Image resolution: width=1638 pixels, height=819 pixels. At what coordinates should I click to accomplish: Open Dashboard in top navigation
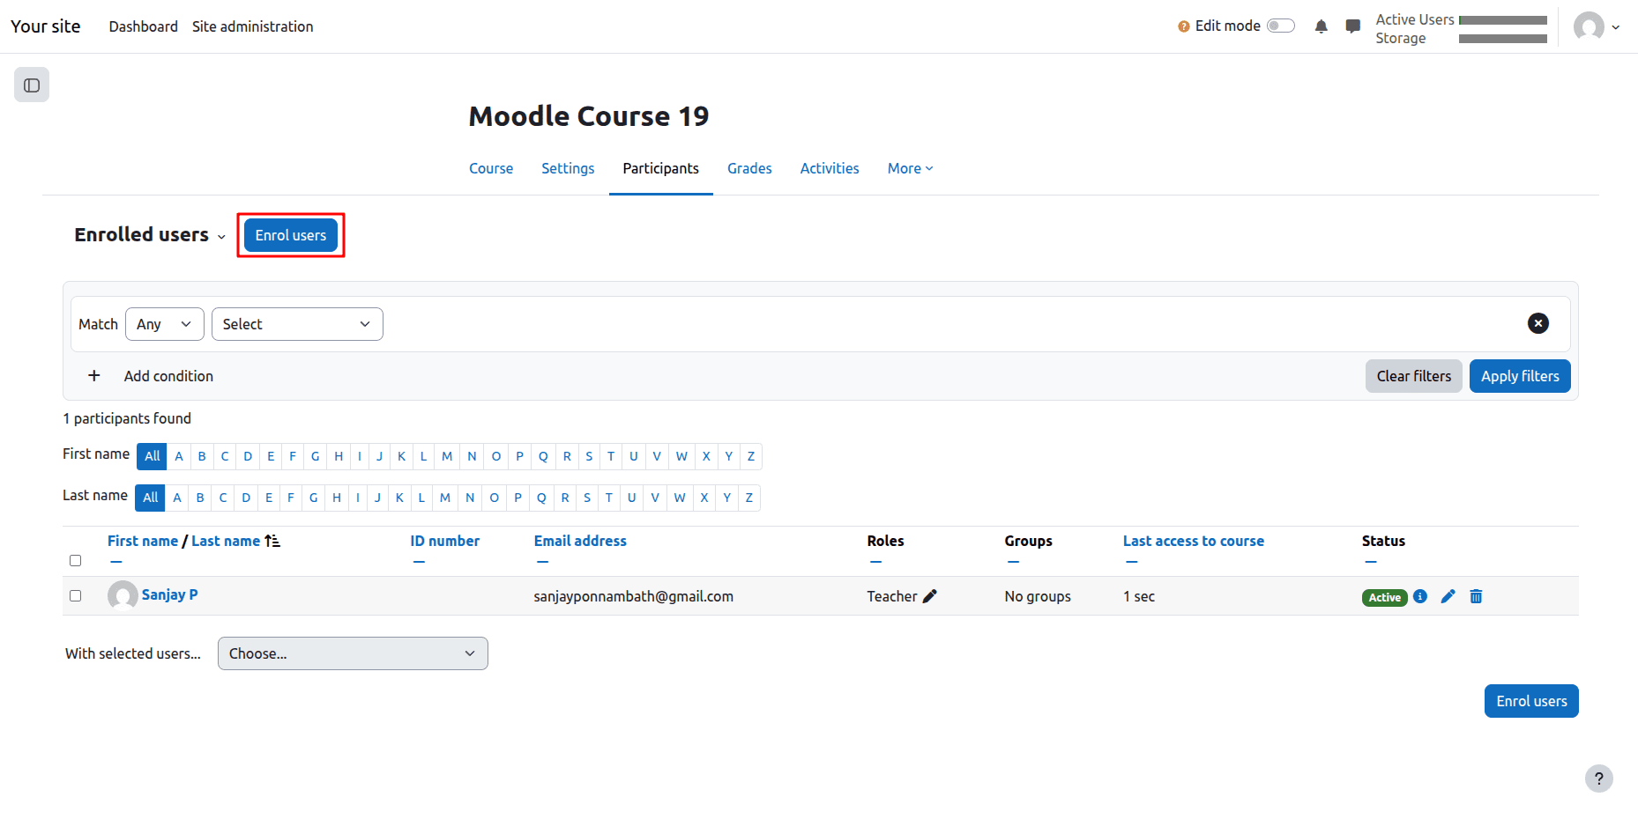click(143, 26)
